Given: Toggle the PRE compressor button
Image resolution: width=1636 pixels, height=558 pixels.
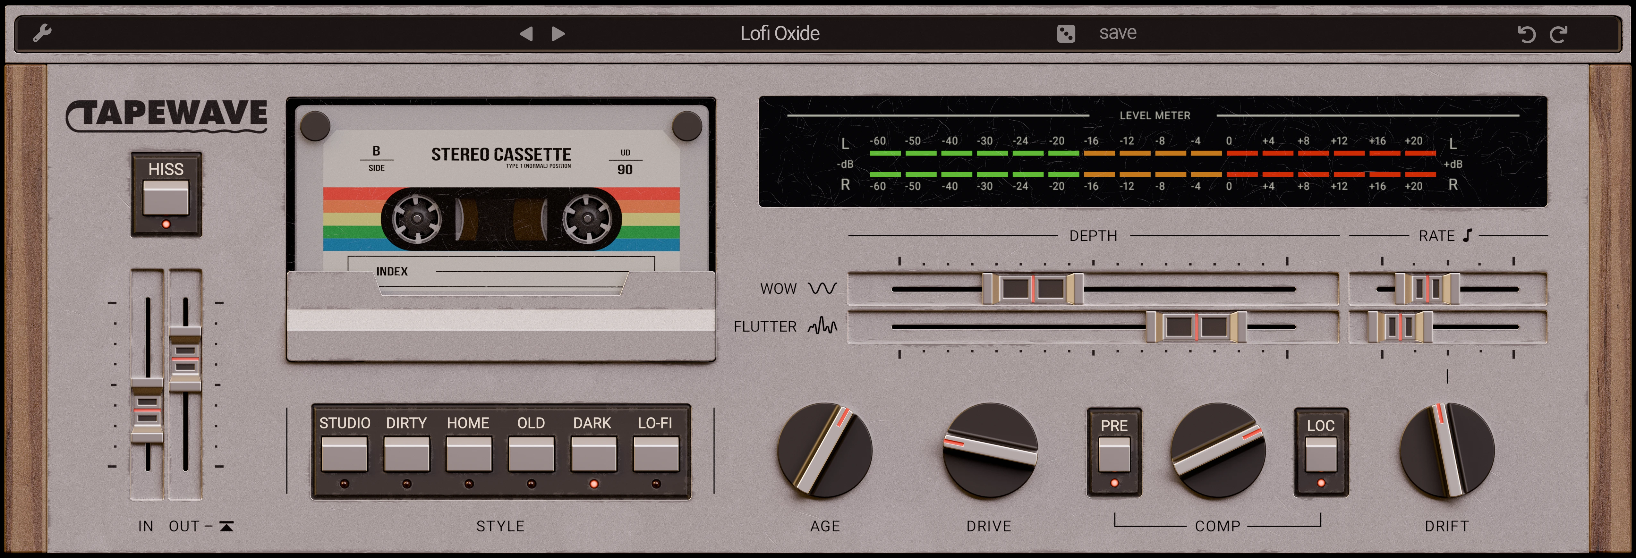Looking at the screenshot, I should point(1114,454).
